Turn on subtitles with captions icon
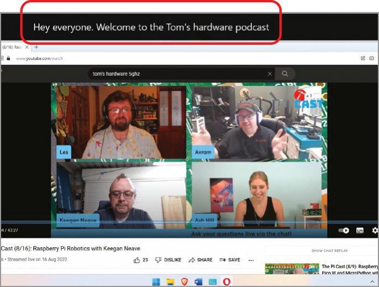This screenshot has height=287, width=379. point(360,231)
